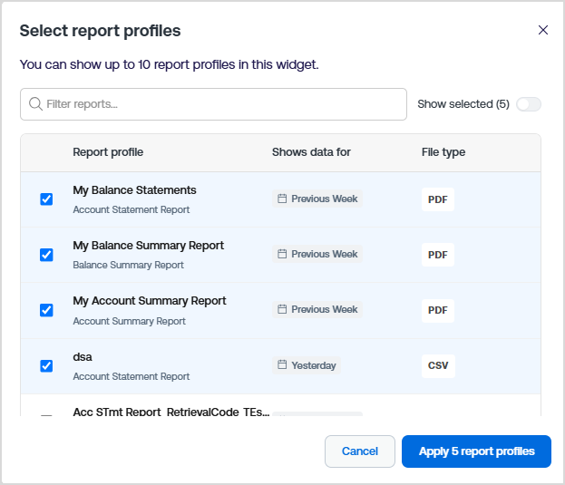Viewport: 565px width, 485px height.
Task: Click Account Statement Report subtitle under My Balance Statements
Action: 132,209
